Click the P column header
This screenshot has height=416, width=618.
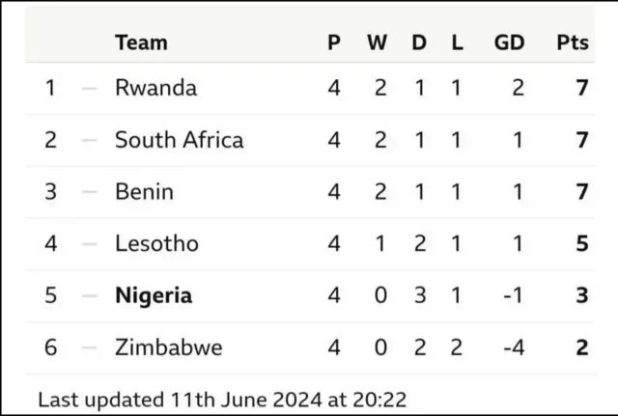tap(334, 42)
